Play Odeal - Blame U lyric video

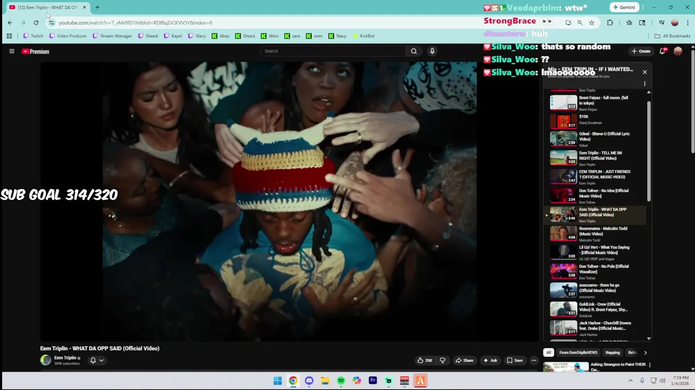pos(595,139)
